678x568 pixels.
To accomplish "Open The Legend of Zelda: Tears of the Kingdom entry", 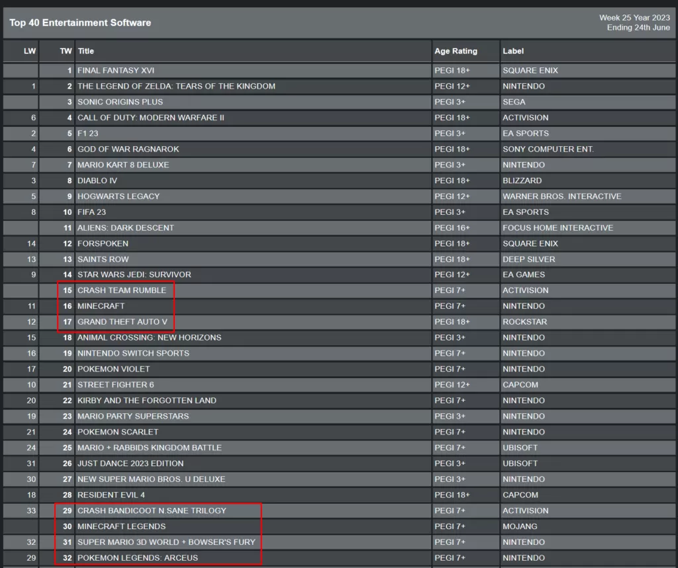I will click(176, 86).
